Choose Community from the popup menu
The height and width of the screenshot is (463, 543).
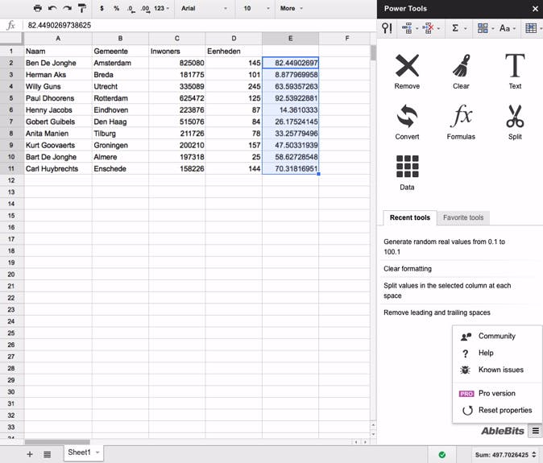point(497,336)
